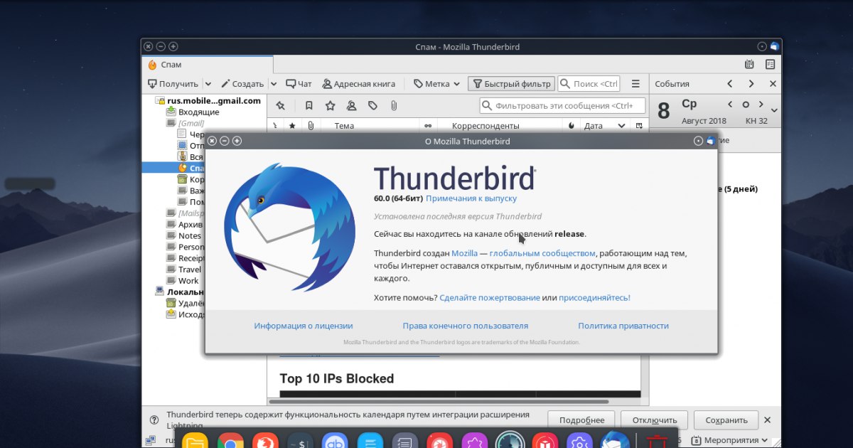Viewport: 853px width, 448px height.
Task: Open the red shutter app in dock
Action: [x=439, y=442]
